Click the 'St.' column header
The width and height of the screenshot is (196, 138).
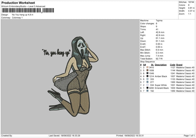152,65
